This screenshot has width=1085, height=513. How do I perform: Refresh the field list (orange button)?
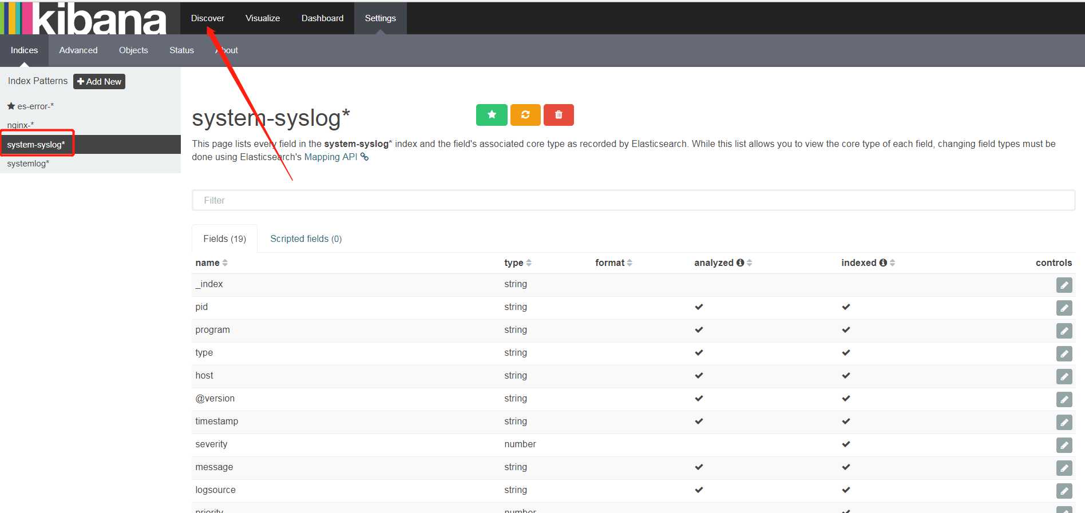click(x=525, y=115)
